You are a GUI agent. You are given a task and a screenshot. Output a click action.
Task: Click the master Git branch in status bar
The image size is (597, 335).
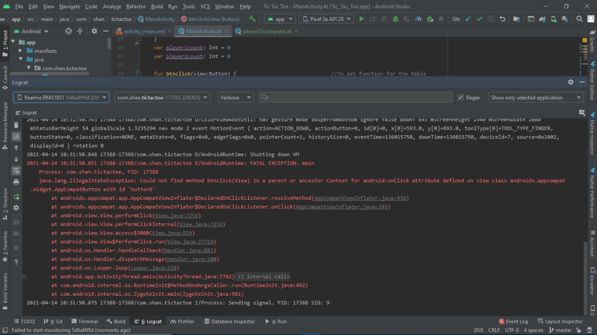click(560, 330)
